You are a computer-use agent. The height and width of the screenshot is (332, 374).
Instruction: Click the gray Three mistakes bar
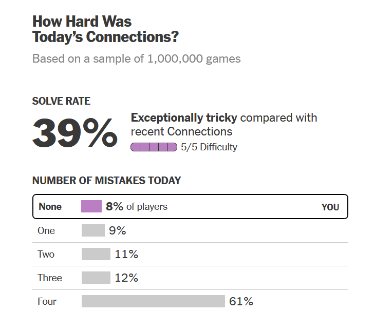click(x=96, y=278)
